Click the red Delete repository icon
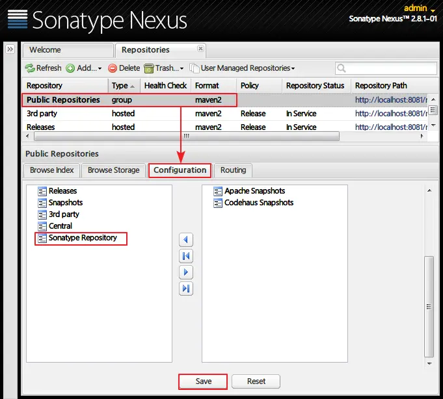Screen dimensions: 443x399 [x=113, y=68]
